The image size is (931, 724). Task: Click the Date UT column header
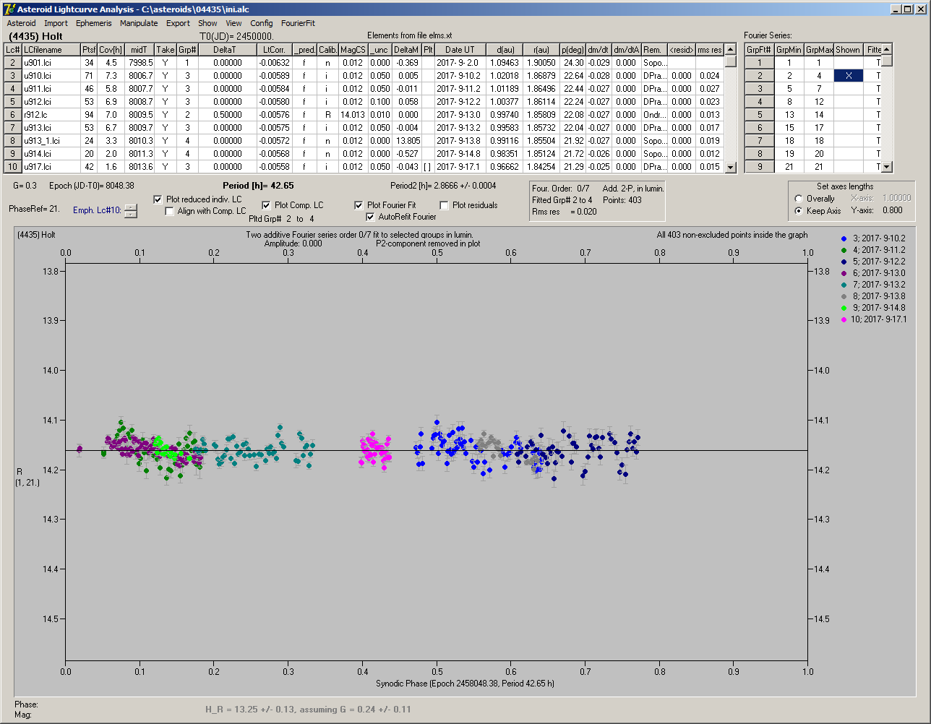point(460,50)
